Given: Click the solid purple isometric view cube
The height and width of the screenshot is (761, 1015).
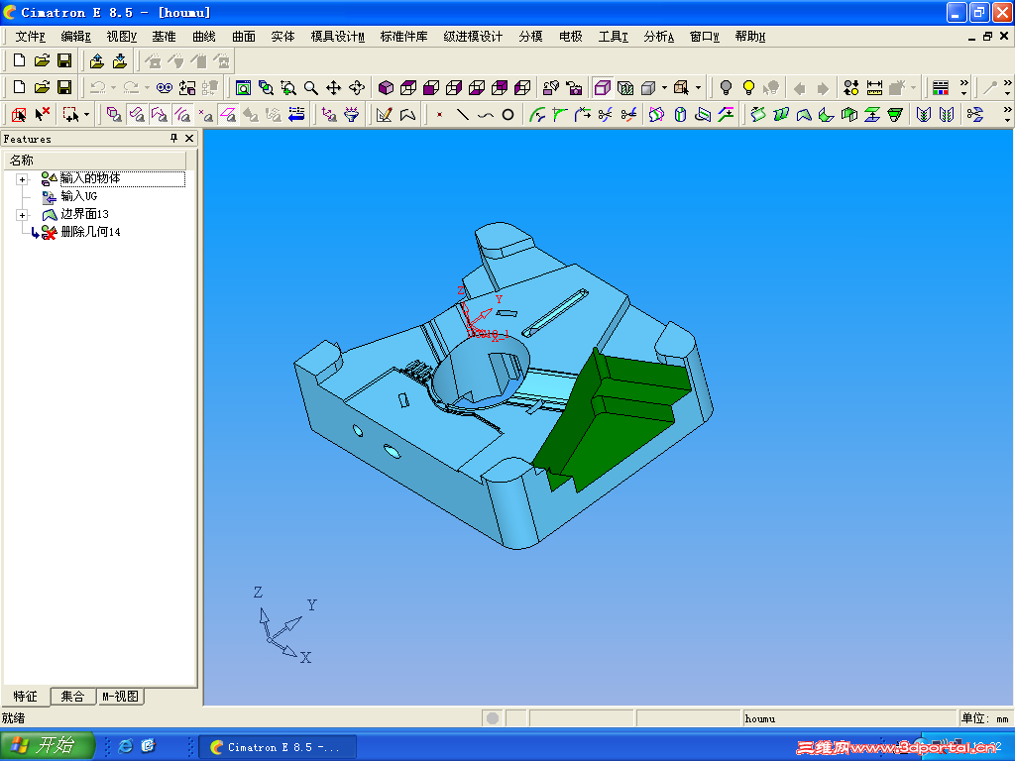Looking at the screenshot, I should 386,87.
